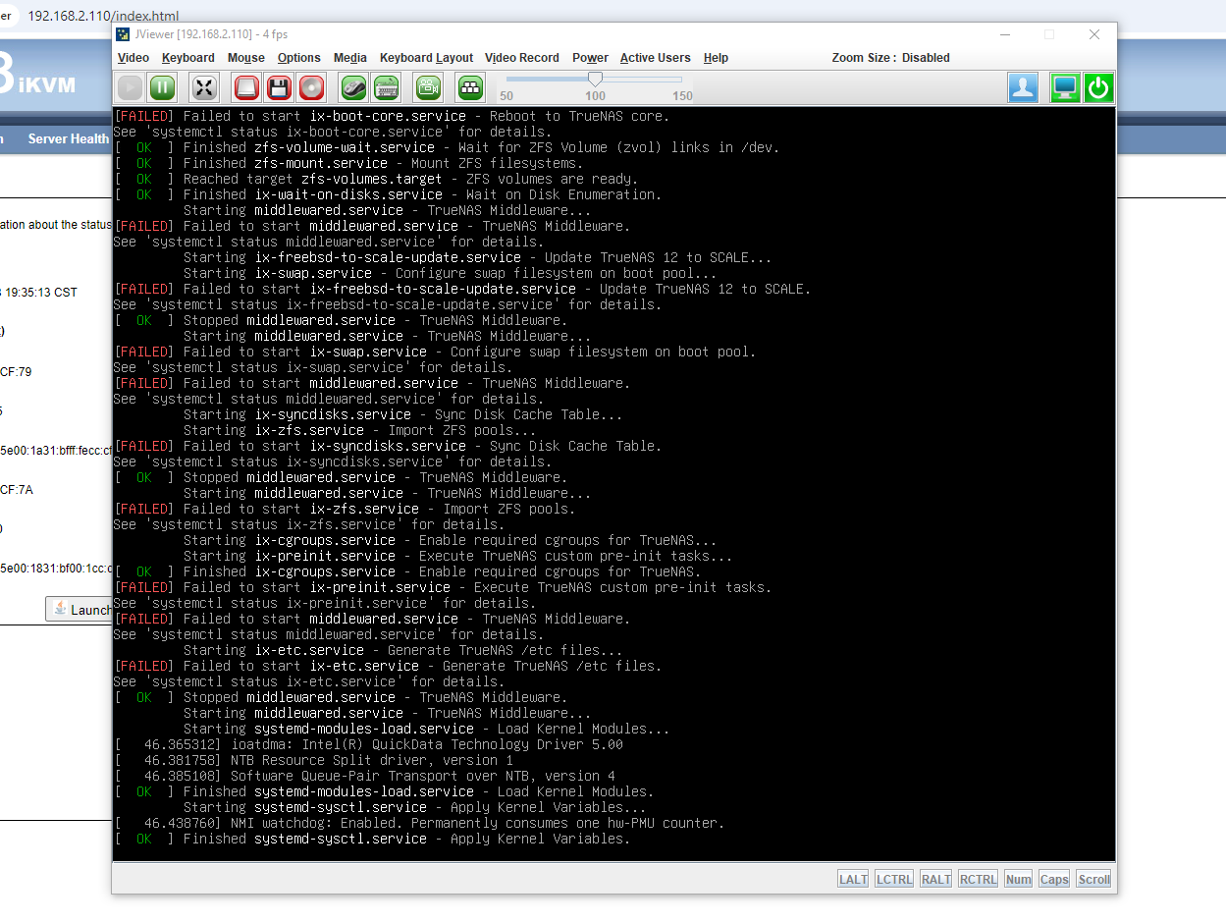
Task: Adjust the zoom size slider handle
Action: click(595, 79)
